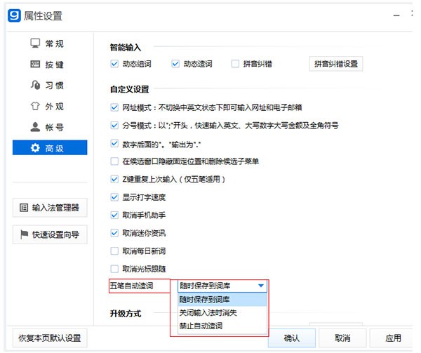Viewport: 421px width, 353px height.
Task: Click the 自定义设置 section heading
Action: coord(129,89)
